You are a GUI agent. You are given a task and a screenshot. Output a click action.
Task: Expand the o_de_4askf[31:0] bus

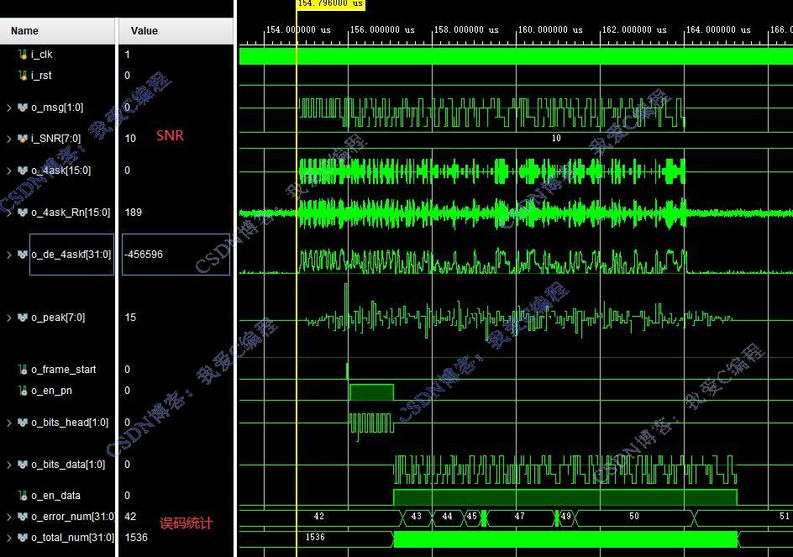tap(9, 255)
